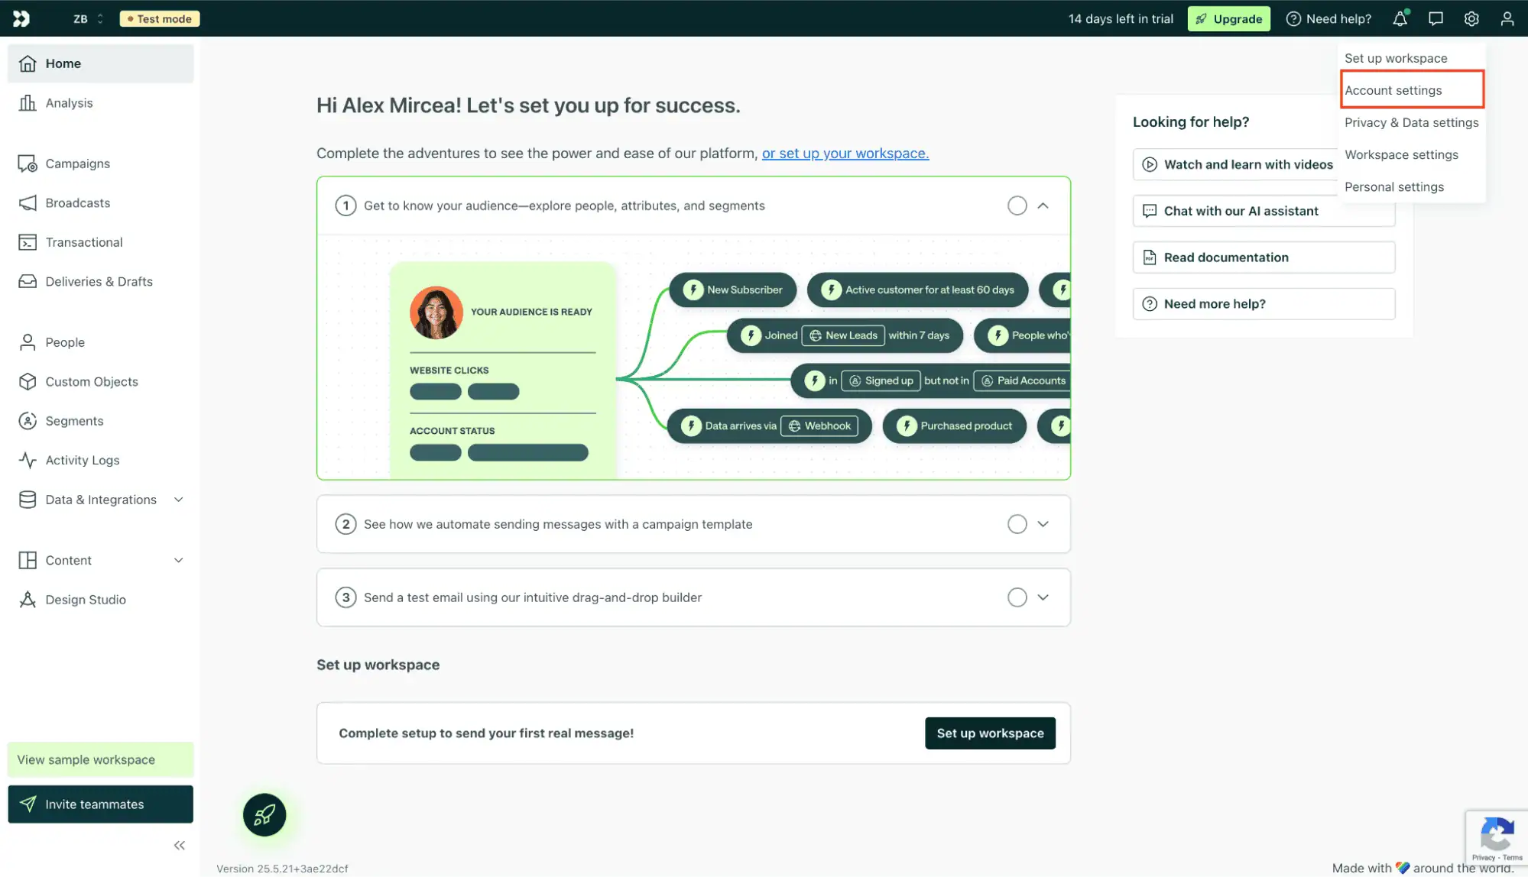Expand the Data & Integrations section
This screenshot has height=877, width=1528.
pyautogui.click(x=179, y=499)
